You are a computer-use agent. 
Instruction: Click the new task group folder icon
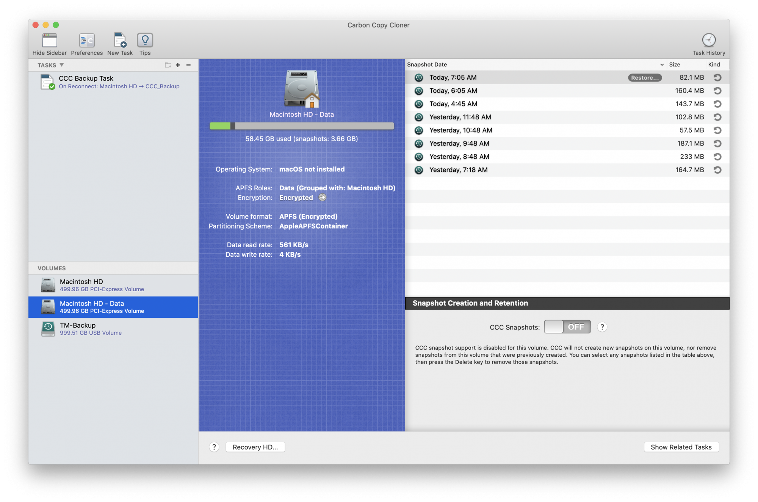tap(168, 65)
